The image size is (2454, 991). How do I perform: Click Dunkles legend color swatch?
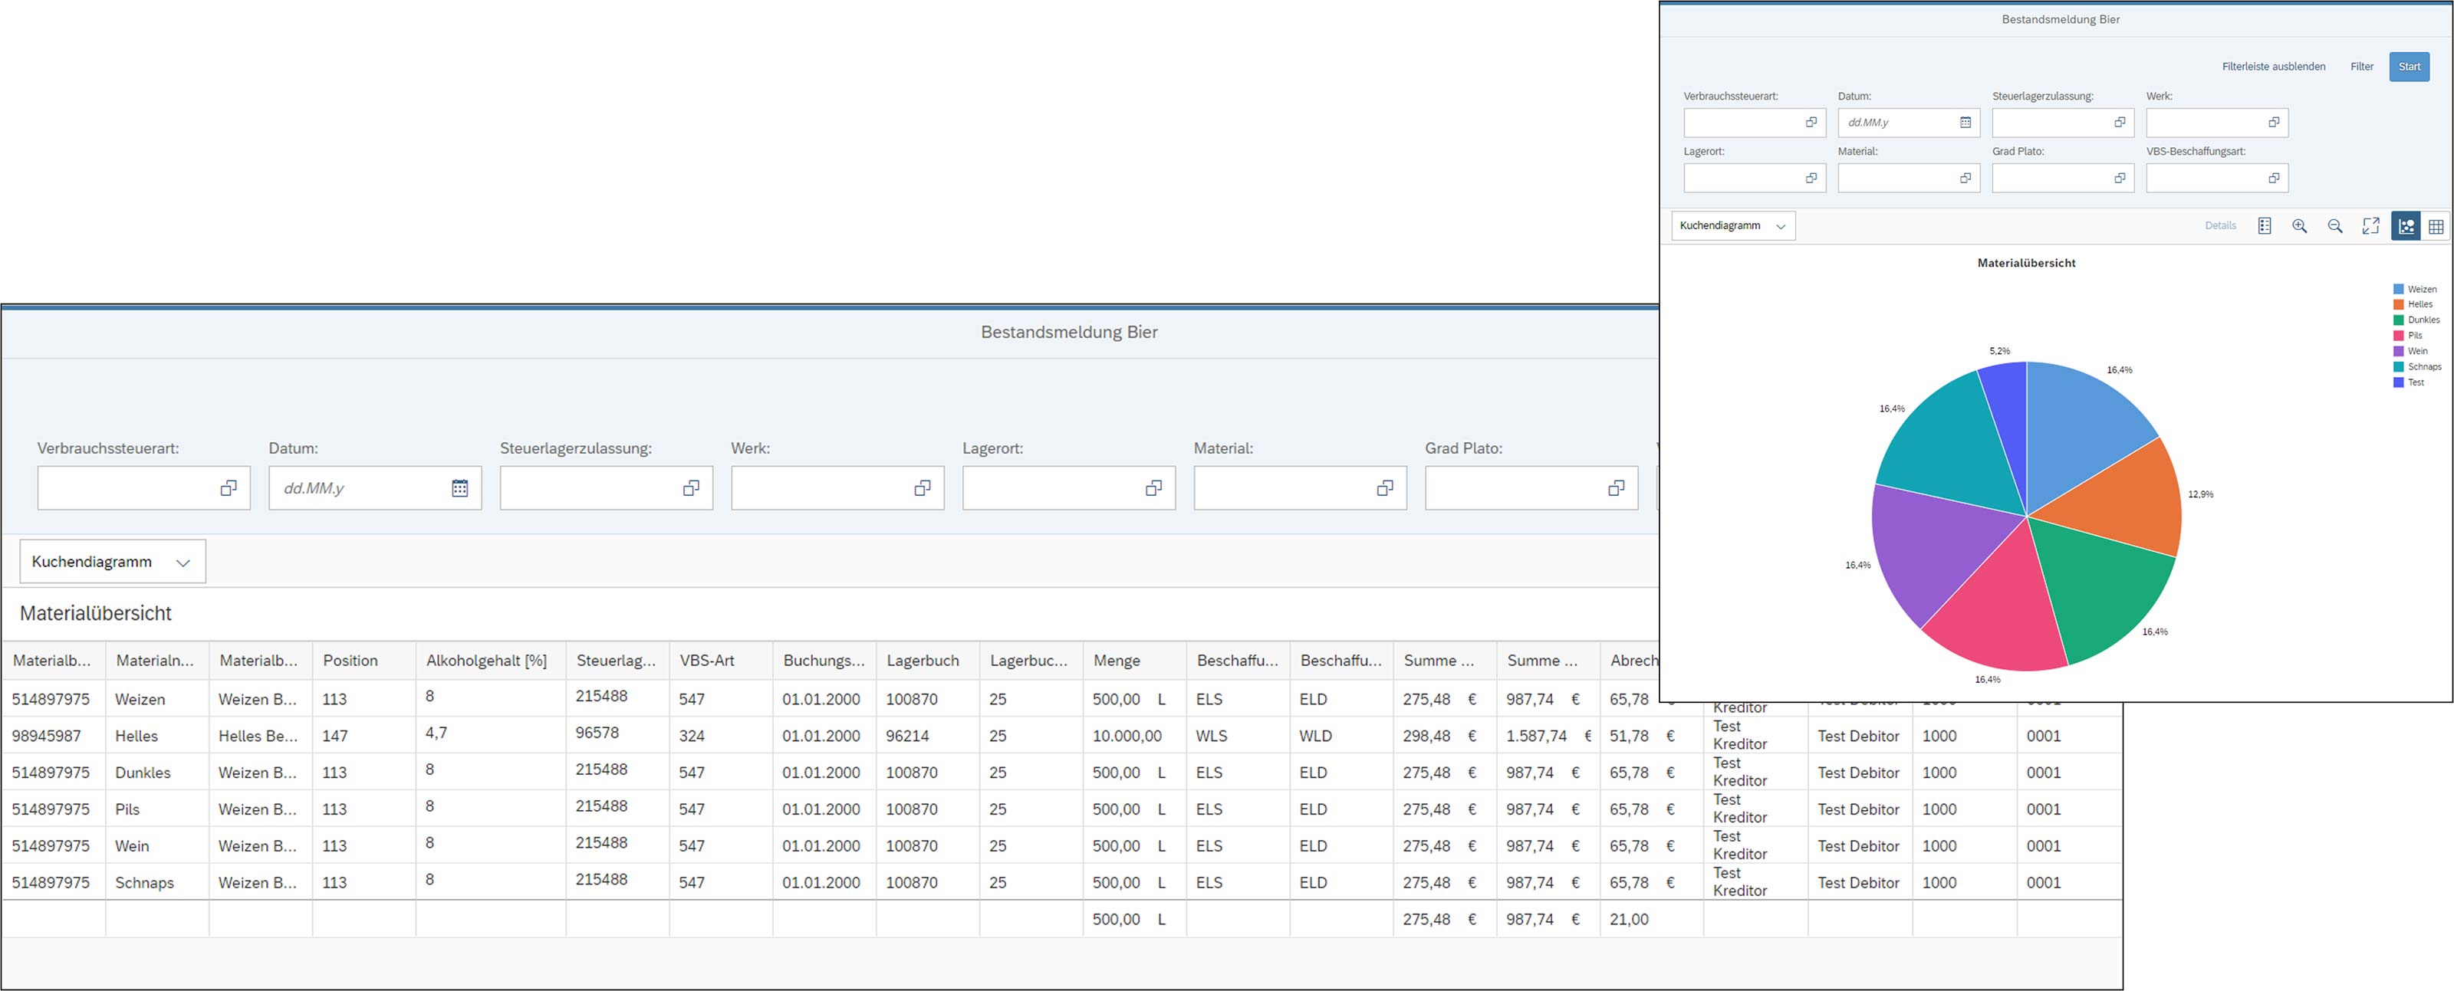click(2399, 320)
